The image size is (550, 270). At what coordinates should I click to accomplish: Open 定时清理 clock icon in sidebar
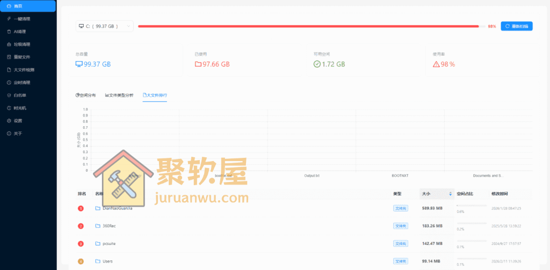coord(9,83)
